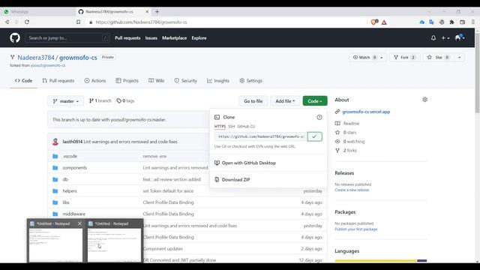The width and height of the screenshot is (480, 270).
Task: Open Issues in top navigation
Action: [x=151, y=38]
